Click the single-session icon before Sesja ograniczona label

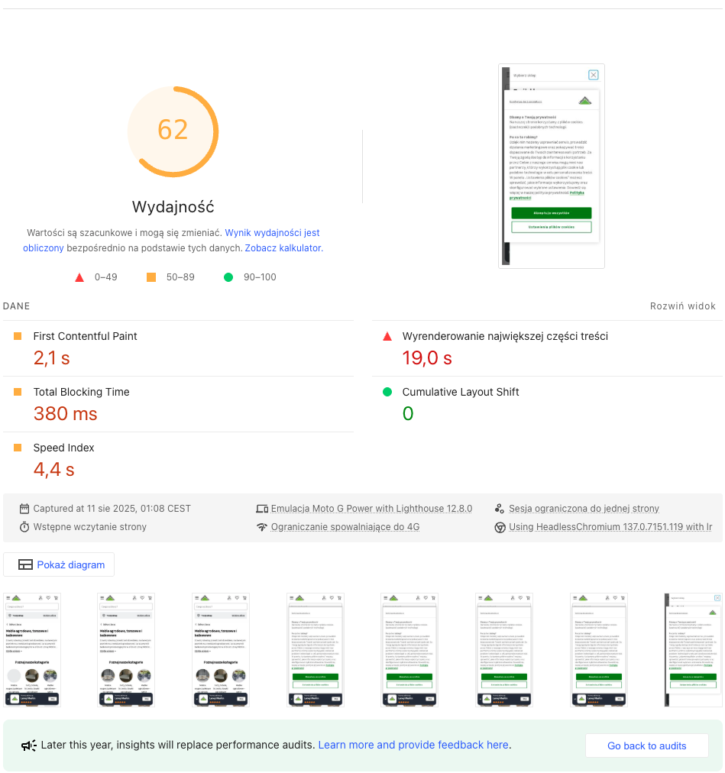[500, 508]
